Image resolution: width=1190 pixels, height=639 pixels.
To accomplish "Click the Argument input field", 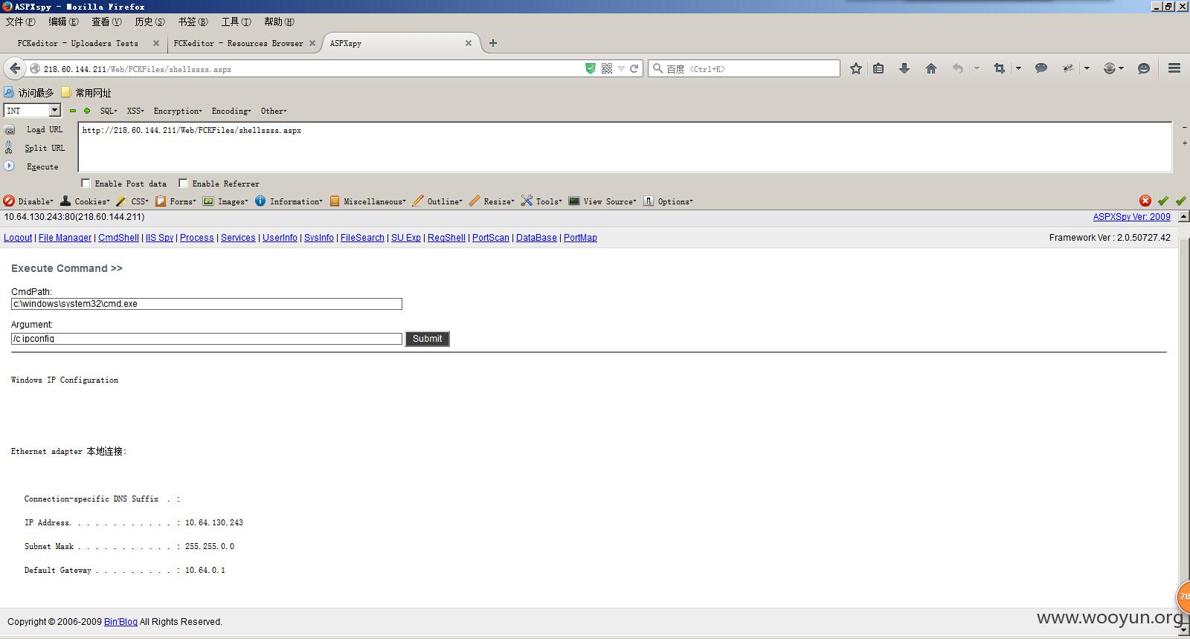I will (x=207, y=339).
